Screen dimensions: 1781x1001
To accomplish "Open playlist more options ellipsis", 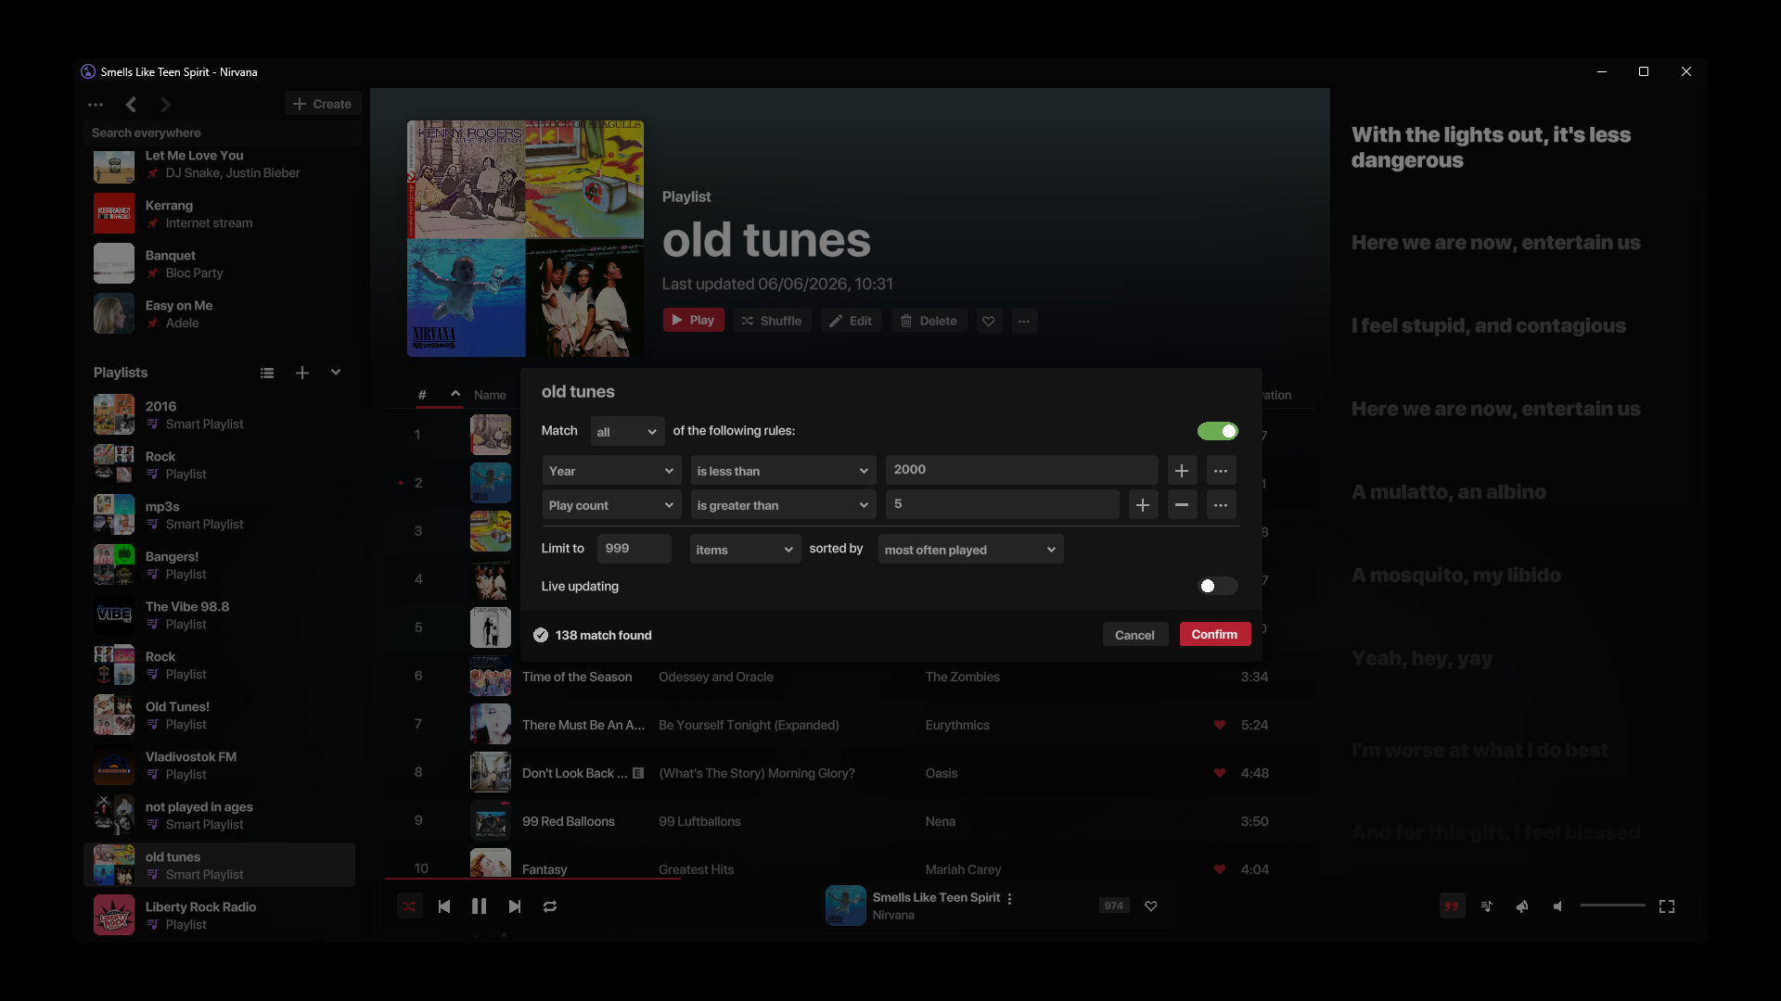I will pyautogui.click(x=1024, y=321).
